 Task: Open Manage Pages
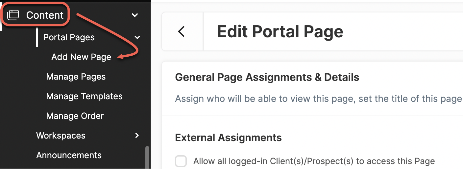click(x=76, y=77)
